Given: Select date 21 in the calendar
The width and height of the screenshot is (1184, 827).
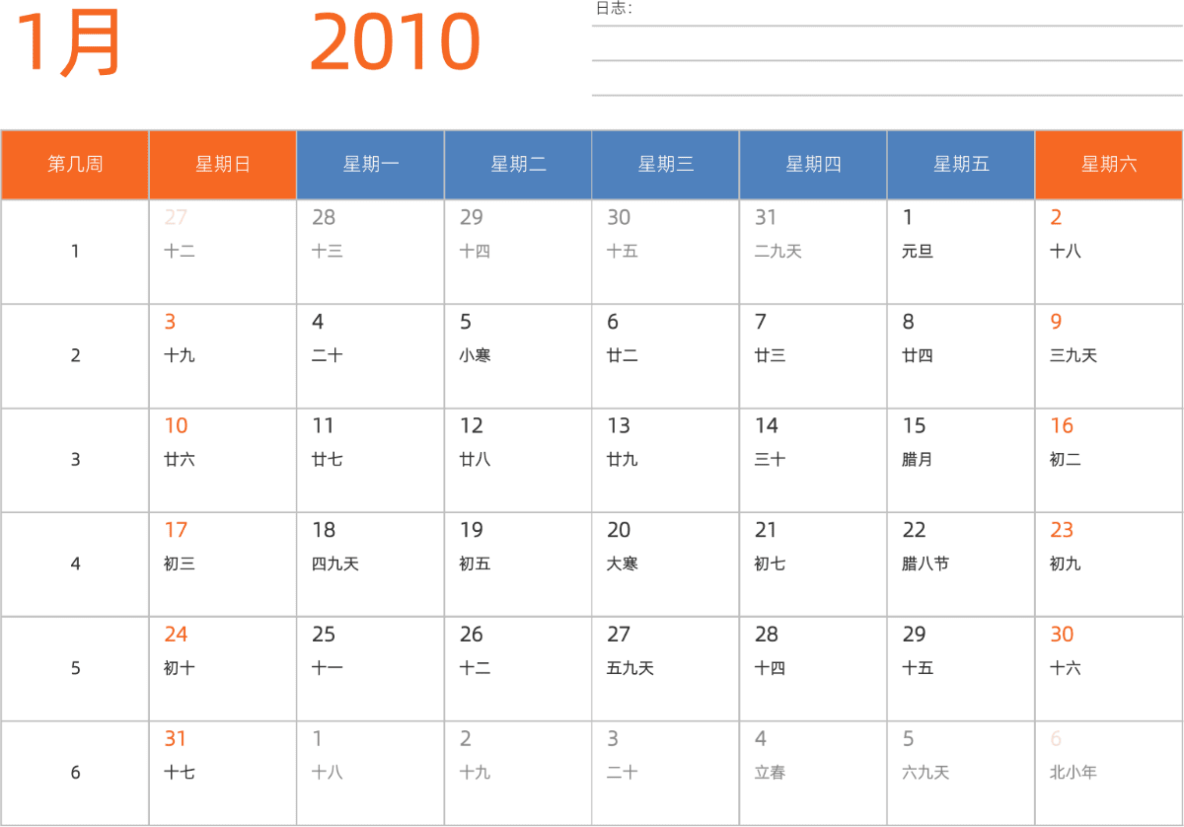Looking at the screenshot, I should point(767,531).
